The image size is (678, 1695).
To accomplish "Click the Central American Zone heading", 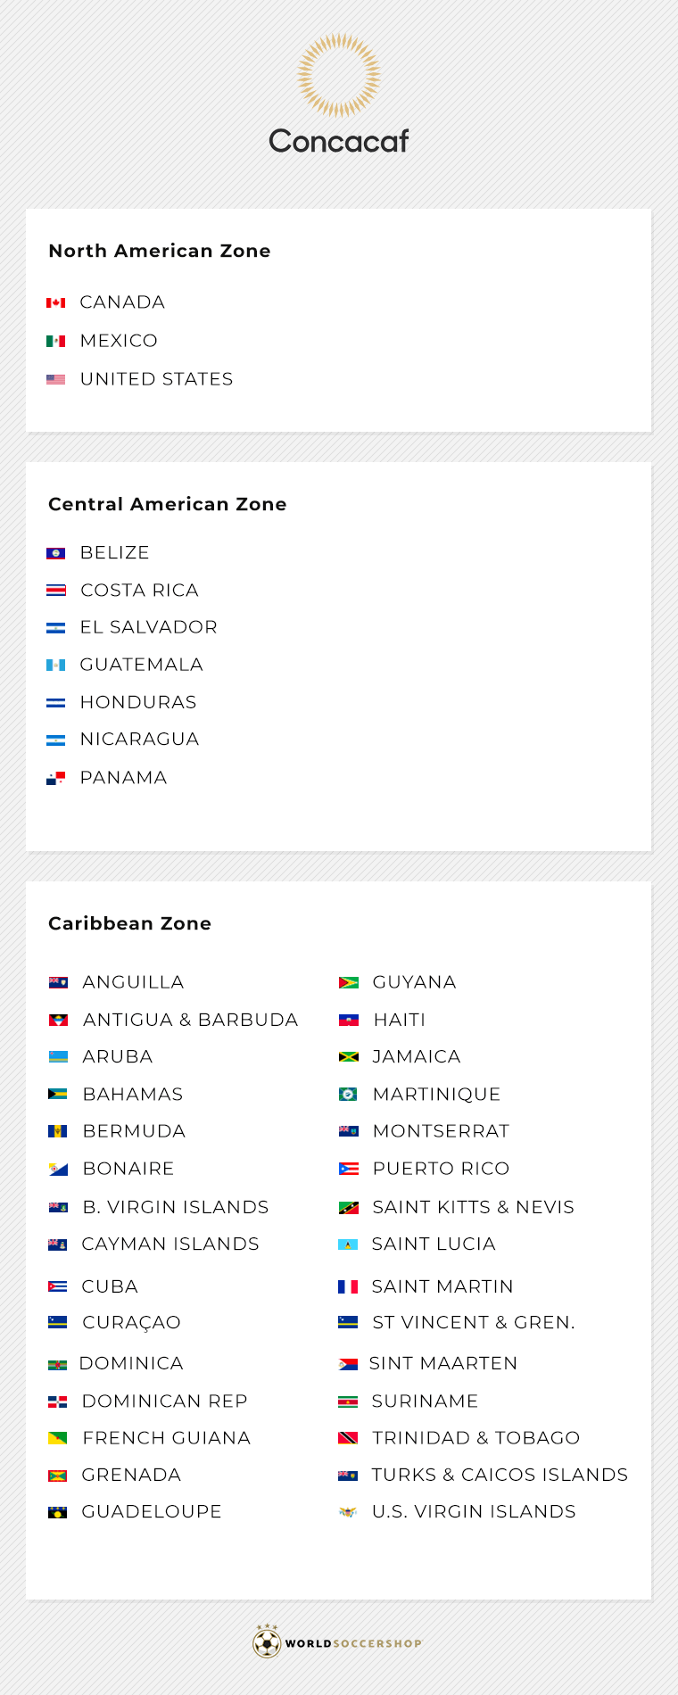I will tap(168, 504).
